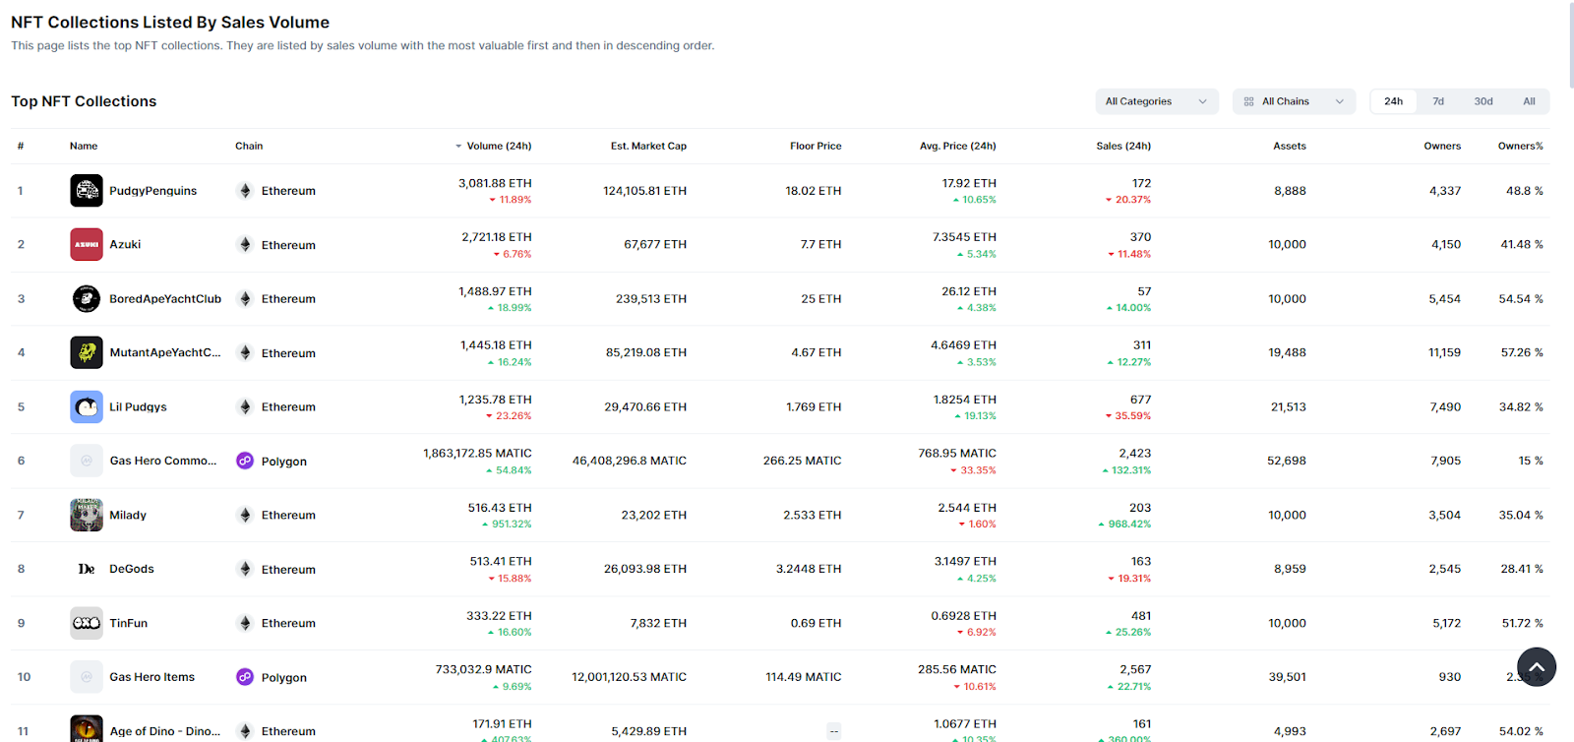Open the TinFun collection link

click(129, 623)
